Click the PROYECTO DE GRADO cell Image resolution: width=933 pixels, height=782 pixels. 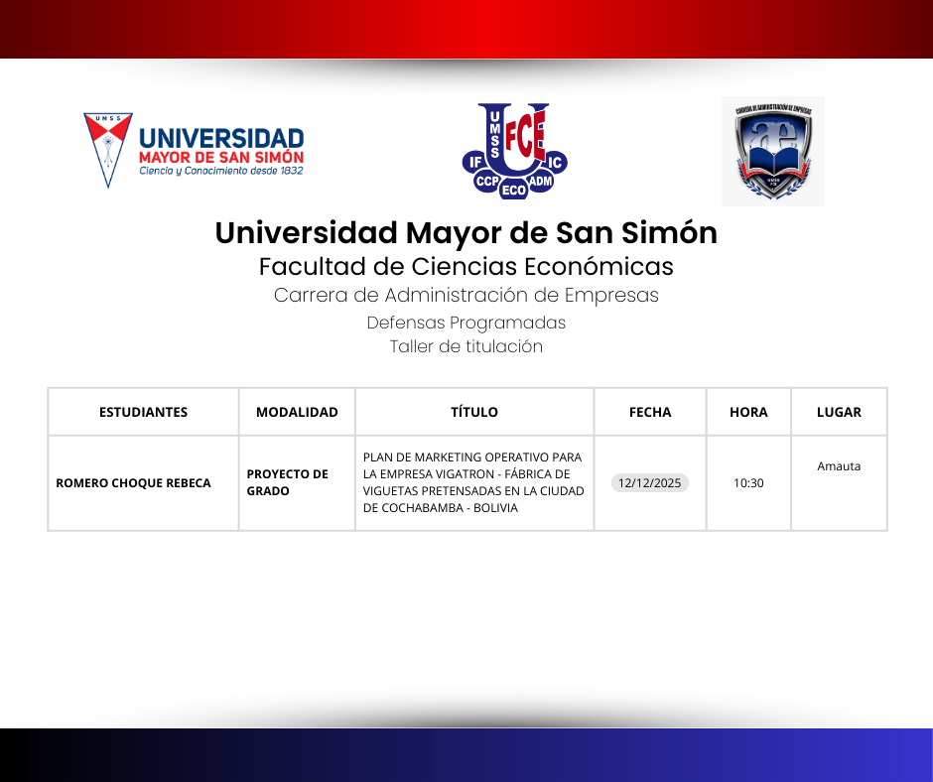(x=287, y=482)
